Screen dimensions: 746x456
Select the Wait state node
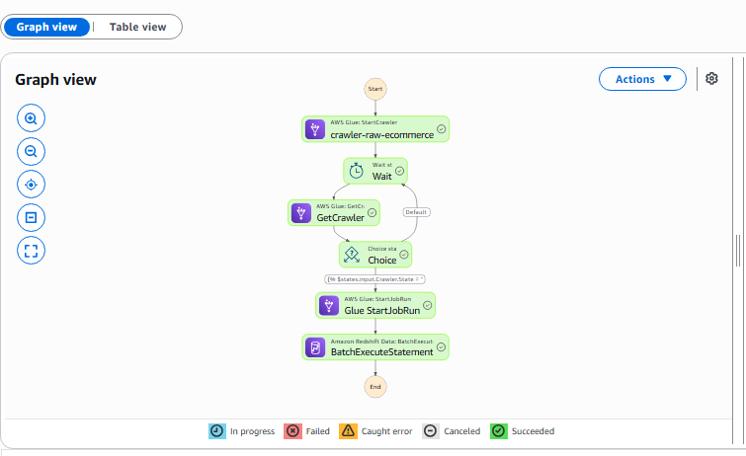click(375, 171)
